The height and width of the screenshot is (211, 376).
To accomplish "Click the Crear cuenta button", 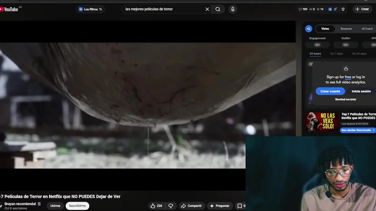I will [x=330, y=91].
